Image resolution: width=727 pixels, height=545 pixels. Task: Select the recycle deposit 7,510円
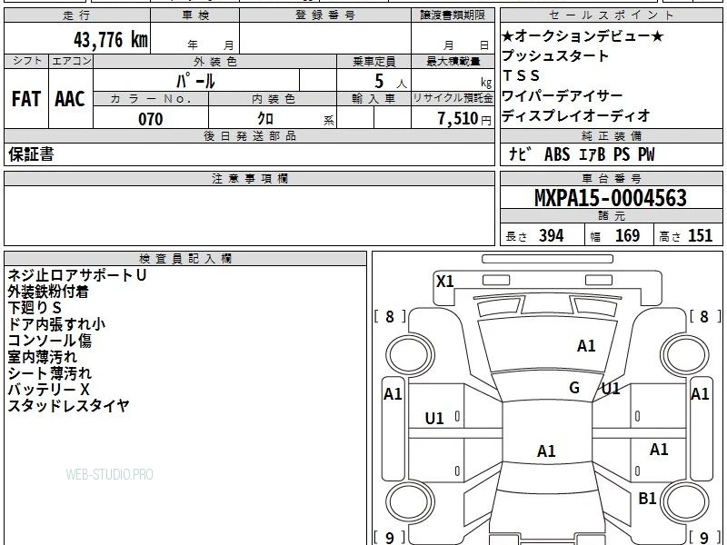(464, 119)
